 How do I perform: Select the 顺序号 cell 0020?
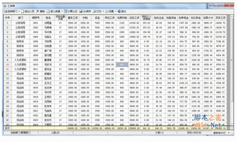coord(36,106)
